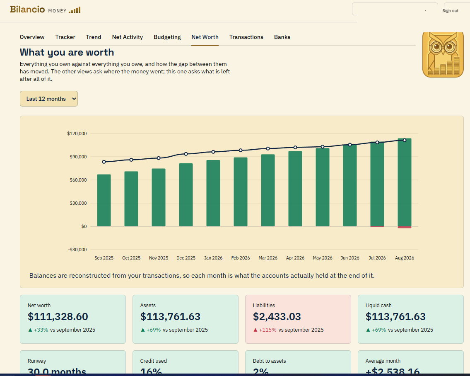470x376 pixels.
Task: Click the +33% net worth change indicator
Action: click(x=38, y=330)
